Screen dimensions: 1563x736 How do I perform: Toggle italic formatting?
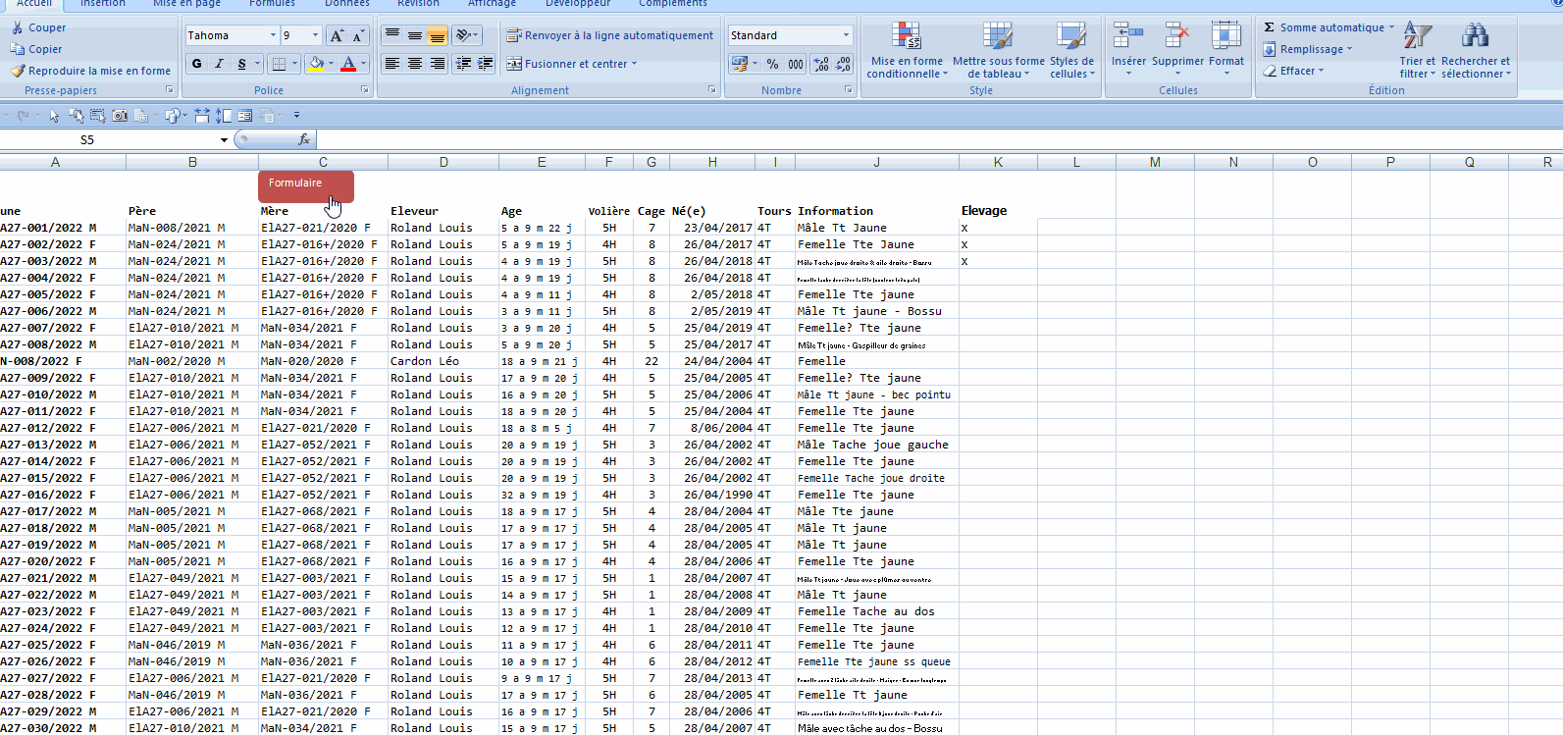(x=219, y=64)
